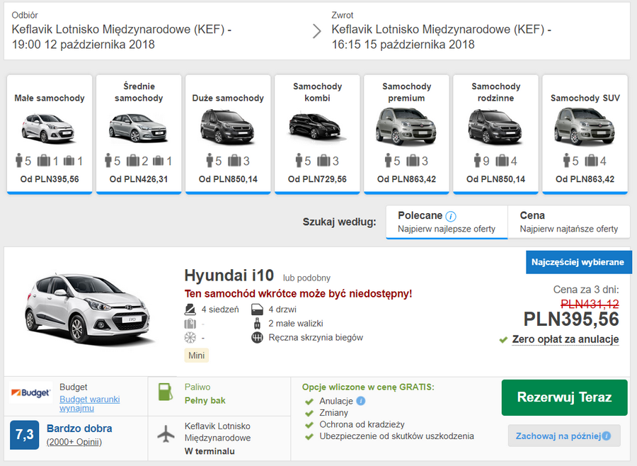
Task: Click the info icon next to Anulacje
Action: 361,401
